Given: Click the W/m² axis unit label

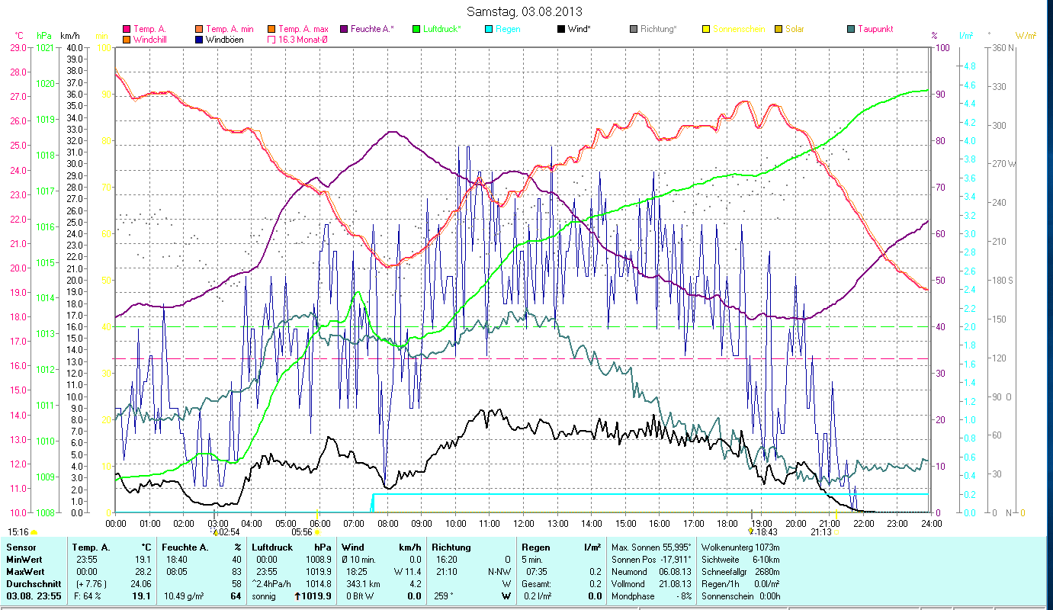Looking at the screenshot, I should coord(1026,36).
